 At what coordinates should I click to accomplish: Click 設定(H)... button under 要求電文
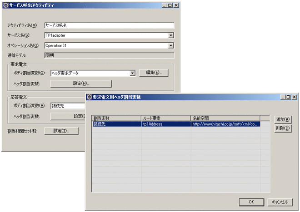[81, 84]
